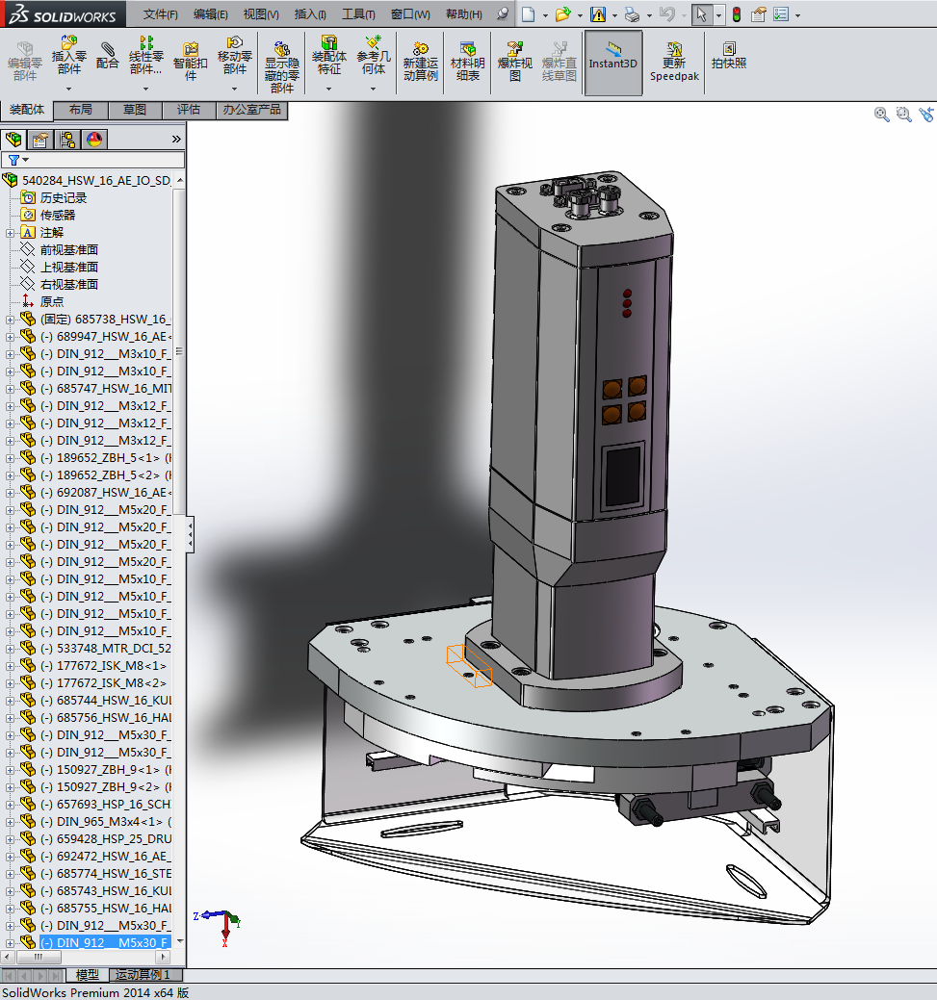Screen dimensions: 937x1000
Task: Expand the 533748_MTR_DCI component node
Action: [x=11, y=649]
